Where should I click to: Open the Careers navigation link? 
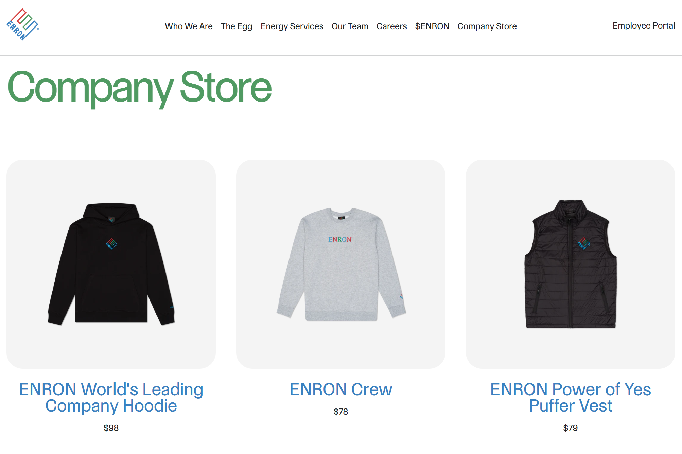pyautogui.click(x=391, y=26)
